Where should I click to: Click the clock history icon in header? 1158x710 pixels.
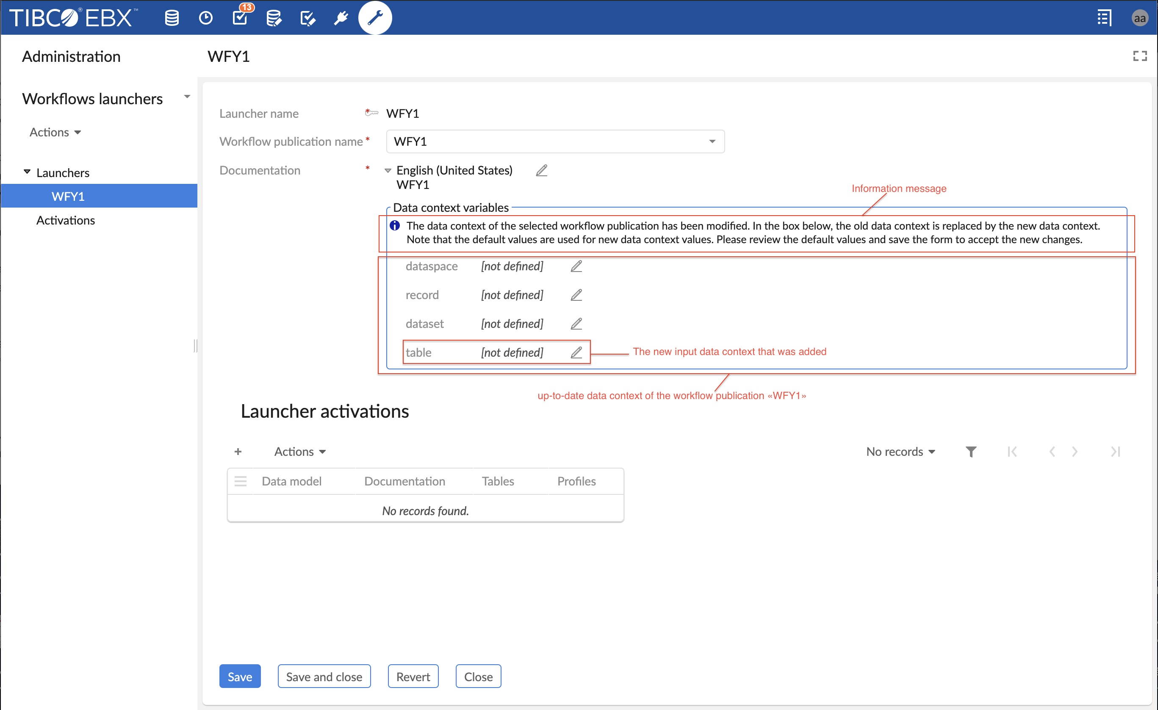(205, 18)
